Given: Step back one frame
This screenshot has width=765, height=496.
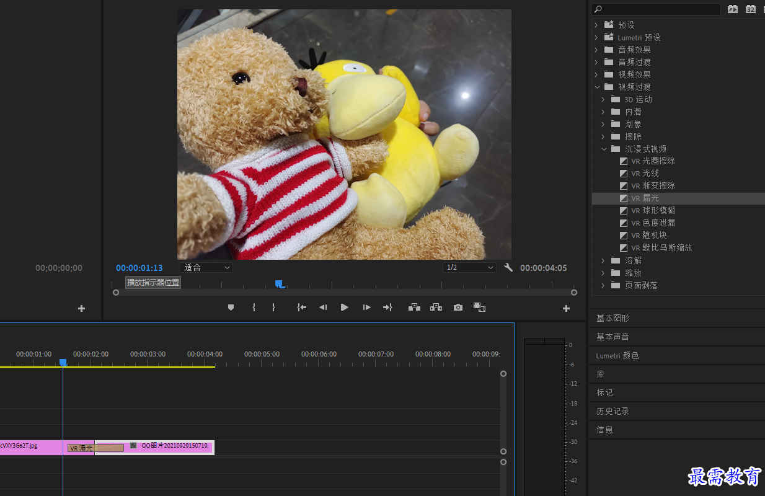Looking at the screenshot, I should [323, 307].
